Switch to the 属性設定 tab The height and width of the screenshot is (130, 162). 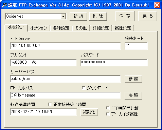123,28
